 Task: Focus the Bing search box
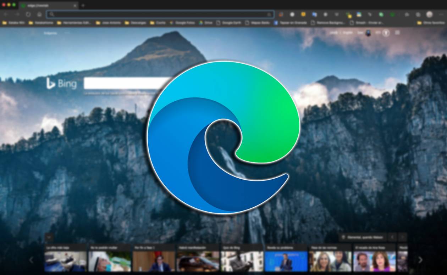tap(128, 83)
